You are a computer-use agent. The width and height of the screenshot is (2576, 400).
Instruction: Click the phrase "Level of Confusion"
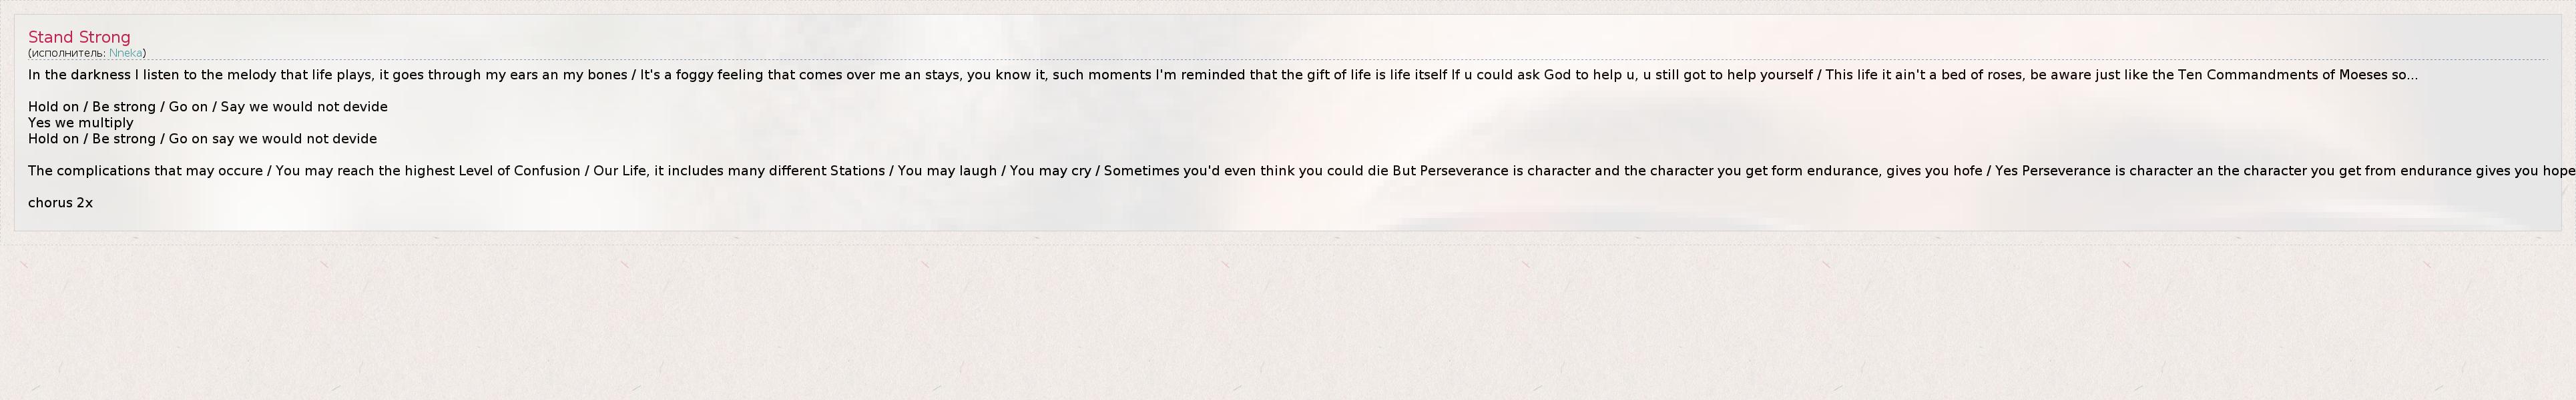pyautogui.click(x=519, y=171)
